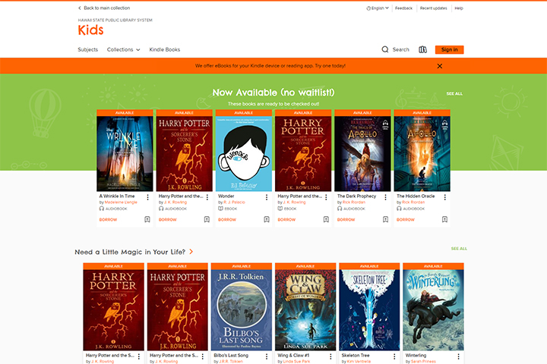Open the Subjects menu
The image size is (547, 364).
88,50
